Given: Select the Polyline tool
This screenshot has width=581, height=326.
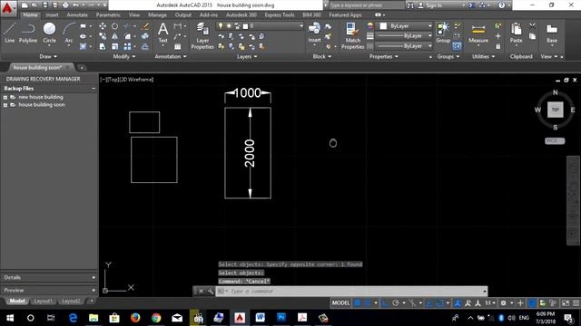Looking at the screenshot, I should [x=28, y=33].
